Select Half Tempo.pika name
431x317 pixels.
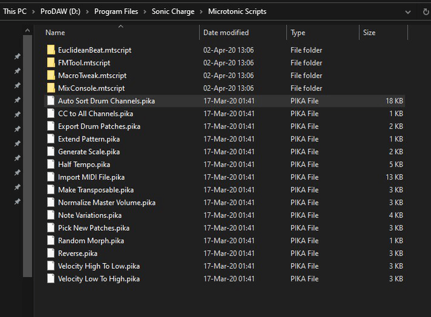click(84, 164)
